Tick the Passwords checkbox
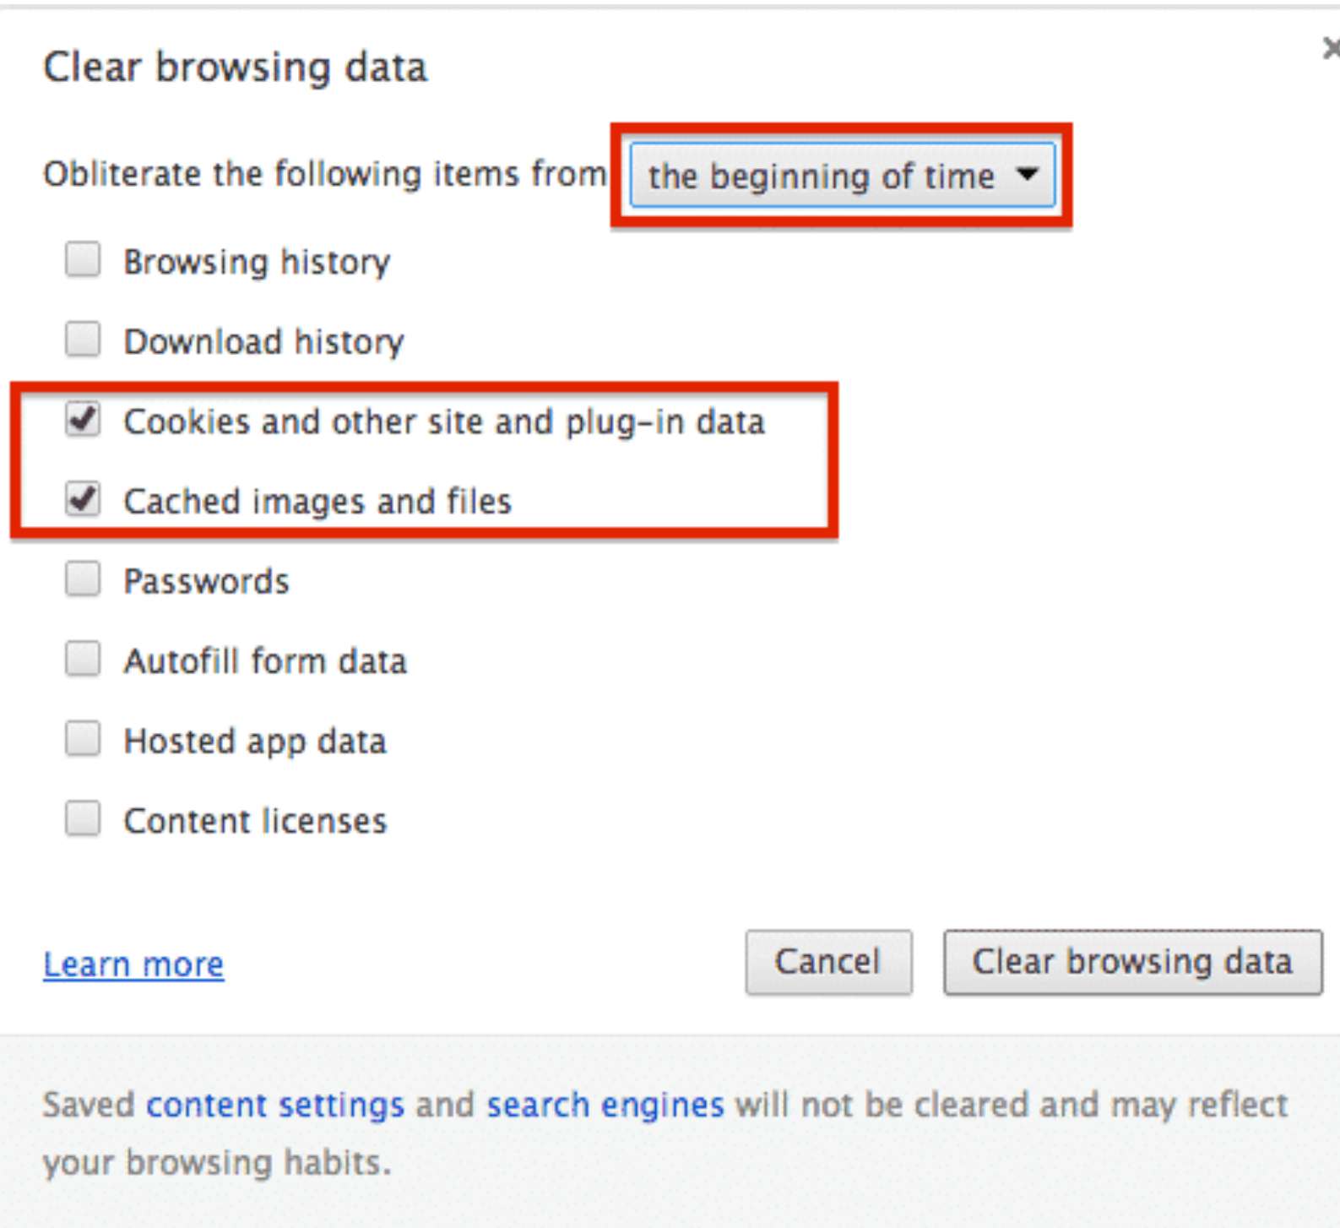 click(83, 579)
